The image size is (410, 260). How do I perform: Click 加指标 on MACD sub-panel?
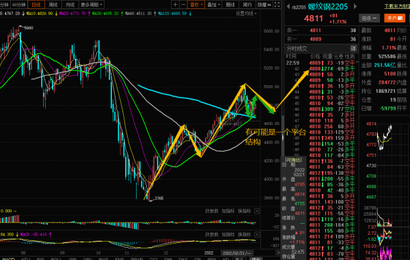[x=228, y=235]
